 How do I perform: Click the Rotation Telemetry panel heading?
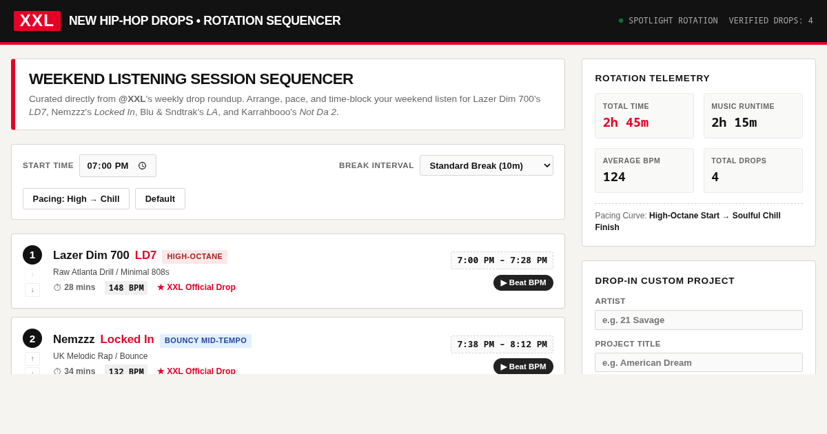coord(652,79)
